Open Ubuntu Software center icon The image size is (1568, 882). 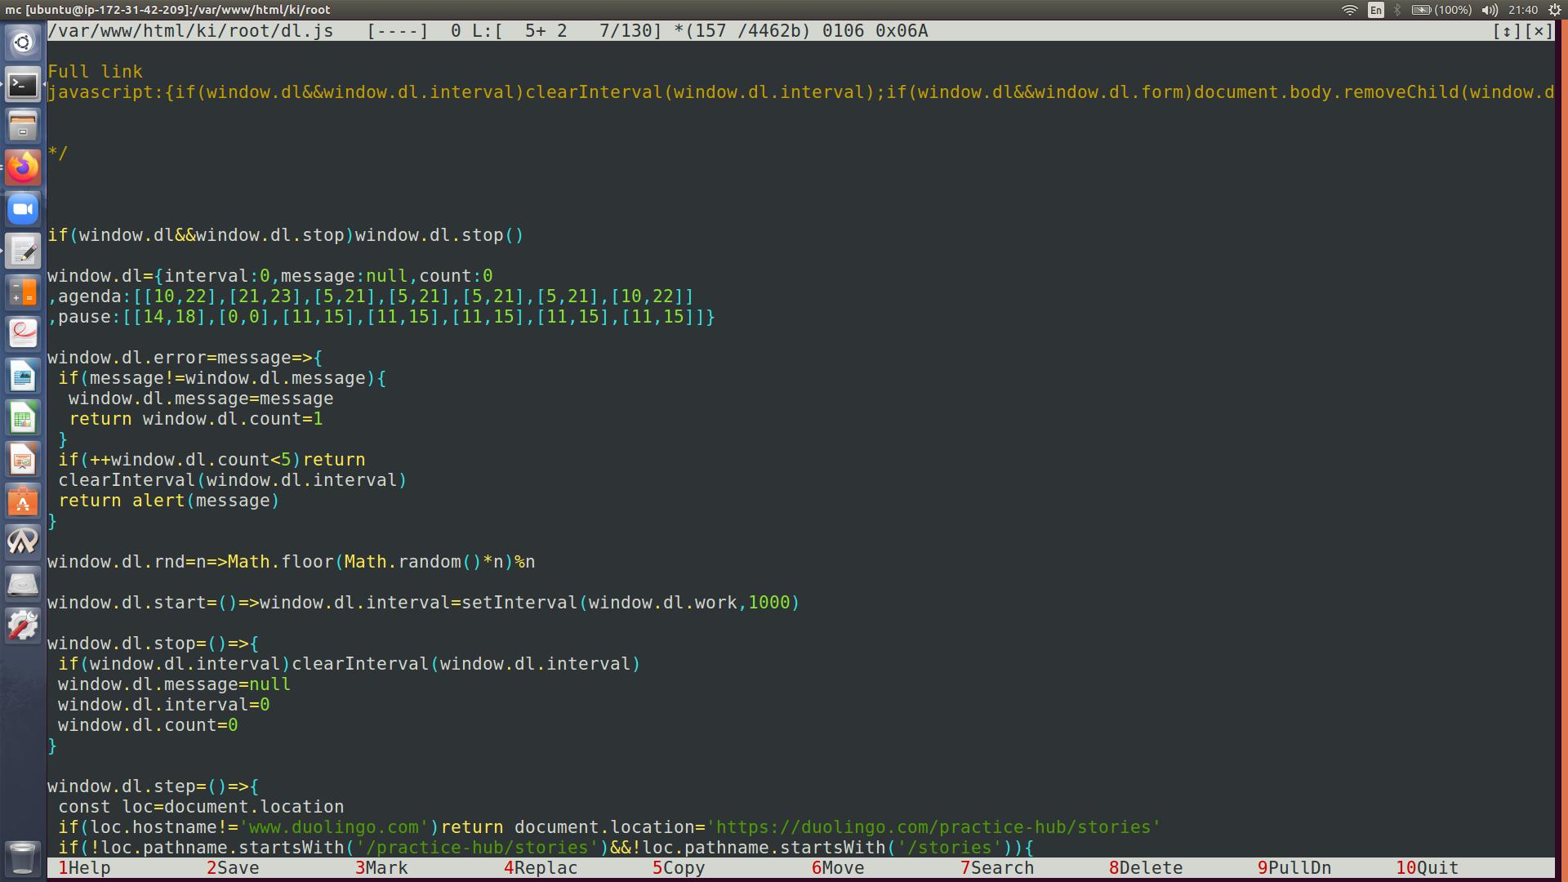(23, 501)
